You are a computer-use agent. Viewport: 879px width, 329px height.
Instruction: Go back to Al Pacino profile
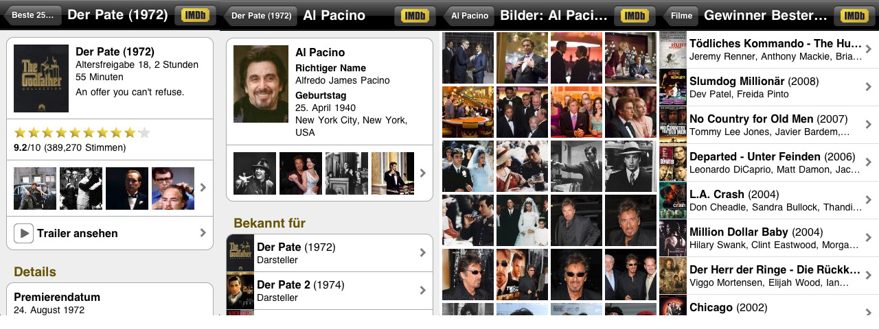click(x=468, y=15)
